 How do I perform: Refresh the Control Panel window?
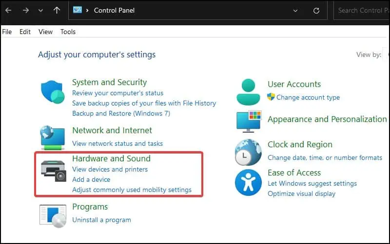point(317,10)
